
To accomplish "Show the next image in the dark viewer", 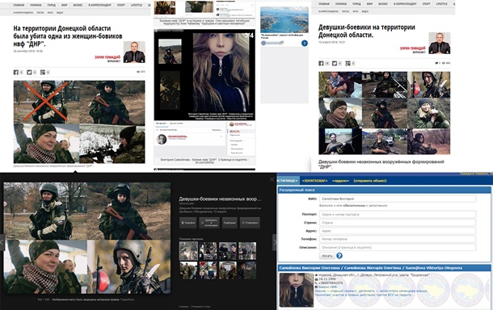I will 274,242.
